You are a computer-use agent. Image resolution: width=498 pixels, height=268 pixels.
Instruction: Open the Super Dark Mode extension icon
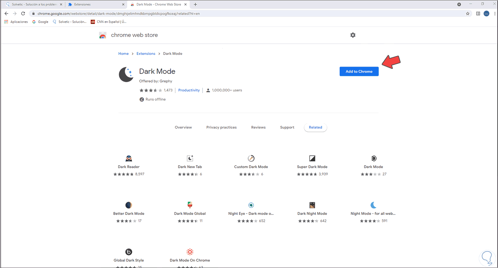(312, 158)
